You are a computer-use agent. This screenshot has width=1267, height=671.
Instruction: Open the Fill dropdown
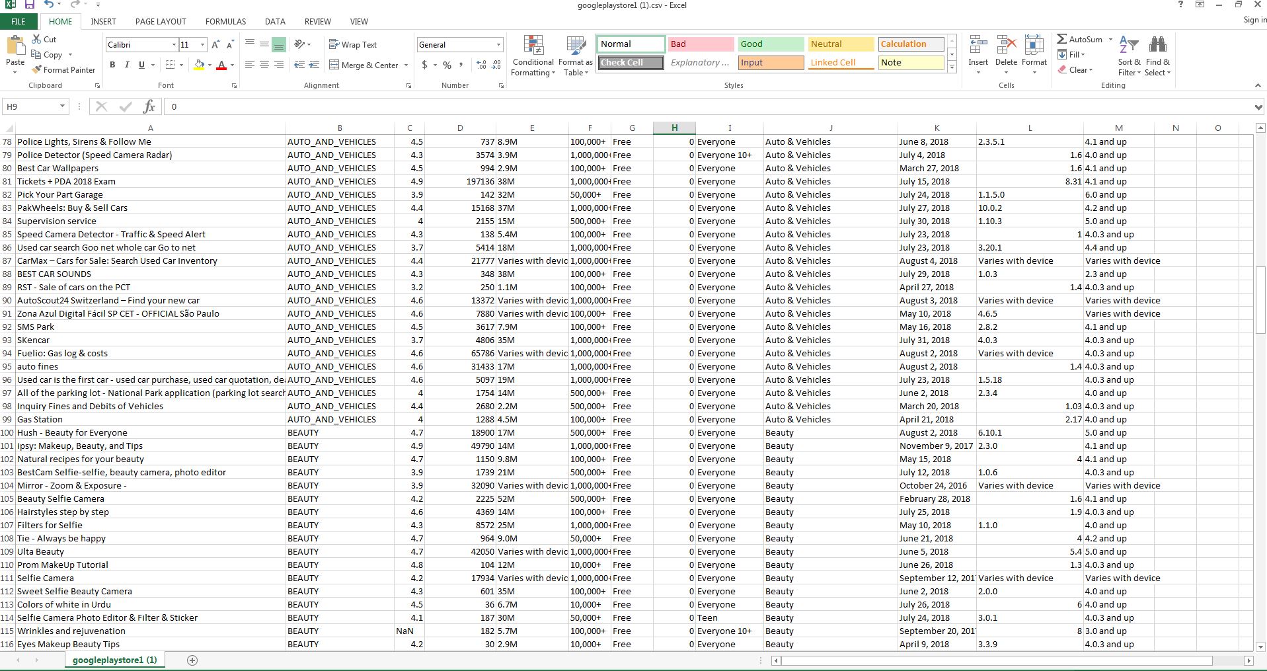click(1071, 54)
